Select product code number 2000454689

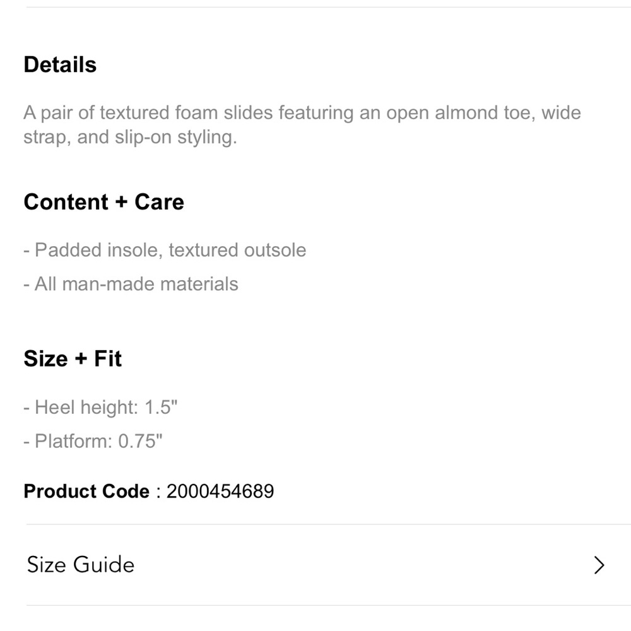click(220, 491)
